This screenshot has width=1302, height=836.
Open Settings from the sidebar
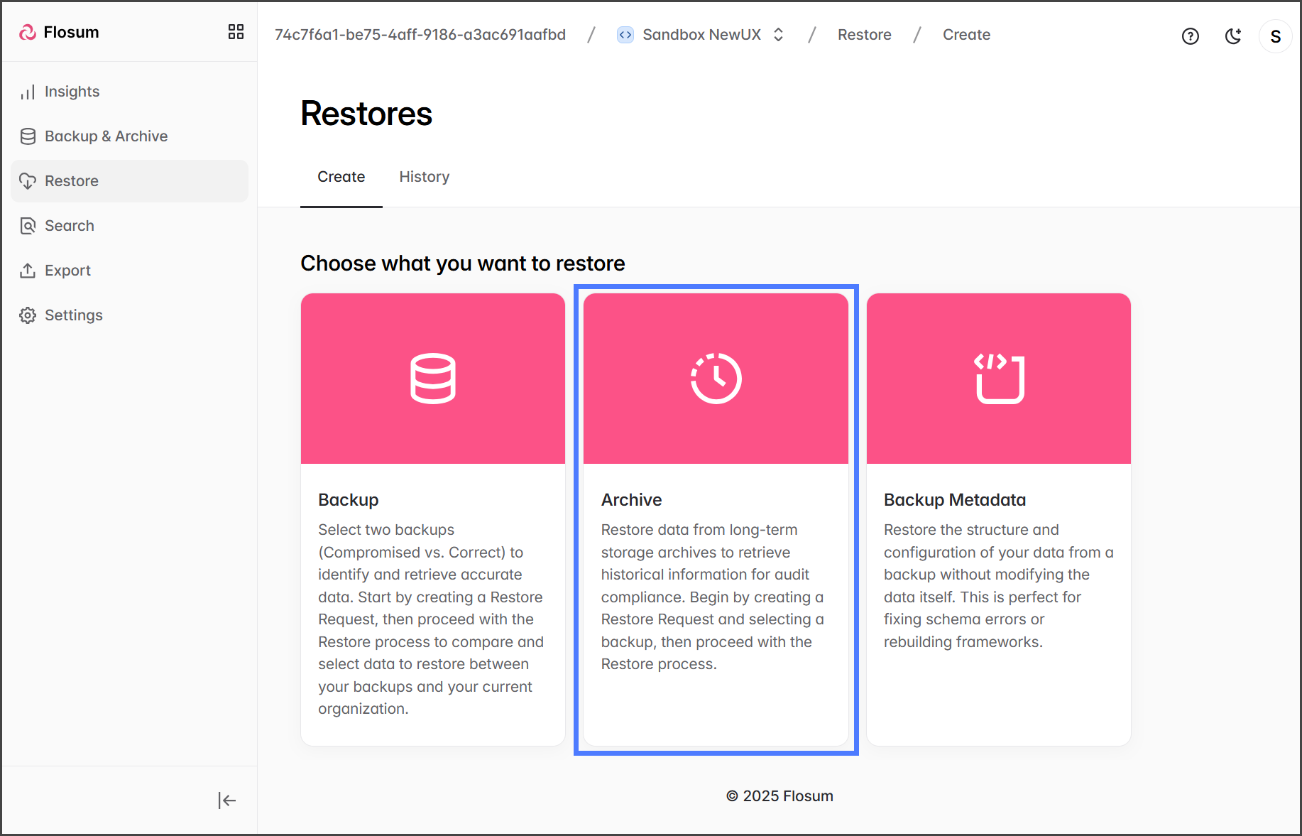click(73, 315)
